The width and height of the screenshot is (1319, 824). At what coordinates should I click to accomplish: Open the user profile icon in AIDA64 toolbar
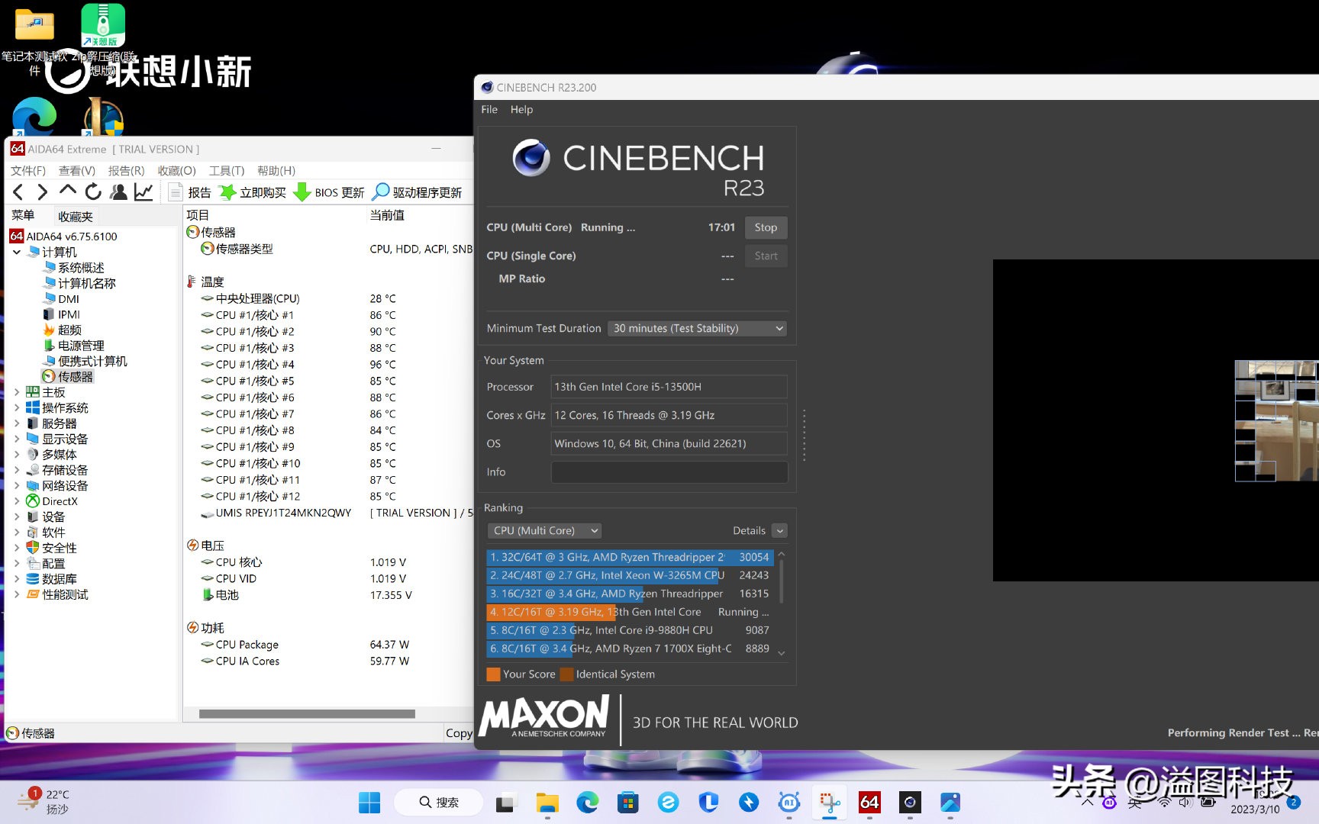click(118, 192)
